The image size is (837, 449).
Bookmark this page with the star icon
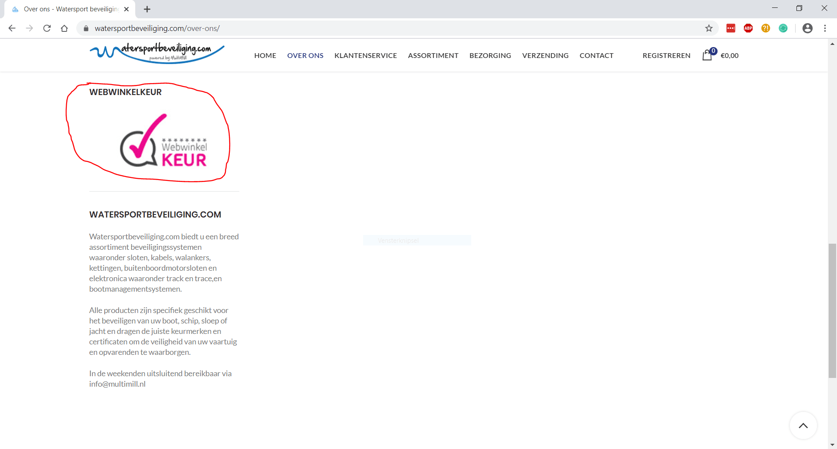click(709, 28)
